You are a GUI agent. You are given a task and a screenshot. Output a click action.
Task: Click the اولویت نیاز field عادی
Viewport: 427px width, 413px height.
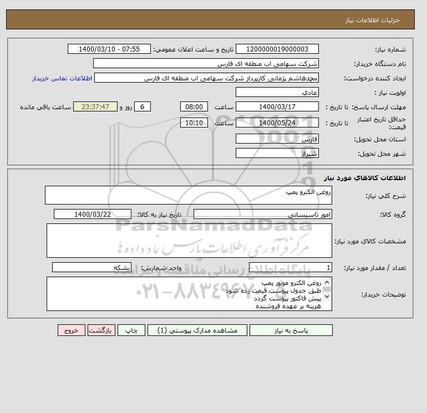[277, 92]
